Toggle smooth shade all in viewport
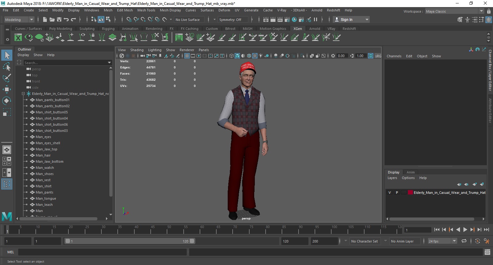This screenshot has height=265, width=493. point(237,56)
